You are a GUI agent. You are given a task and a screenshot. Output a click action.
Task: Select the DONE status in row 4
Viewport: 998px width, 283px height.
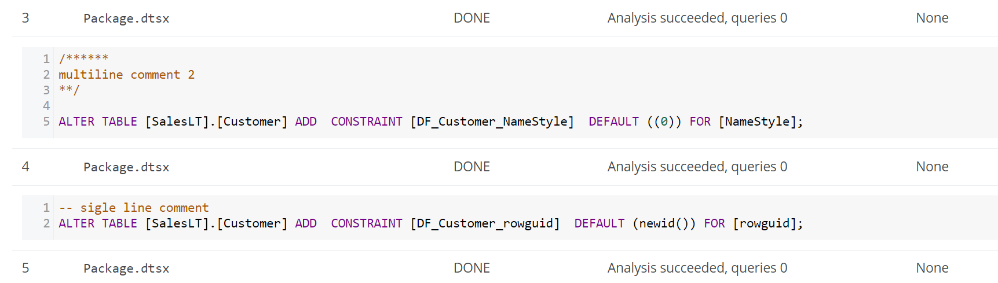471,167
